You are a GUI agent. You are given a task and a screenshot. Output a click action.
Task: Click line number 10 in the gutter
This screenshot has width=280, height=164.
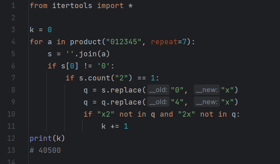tap(11, 114)
